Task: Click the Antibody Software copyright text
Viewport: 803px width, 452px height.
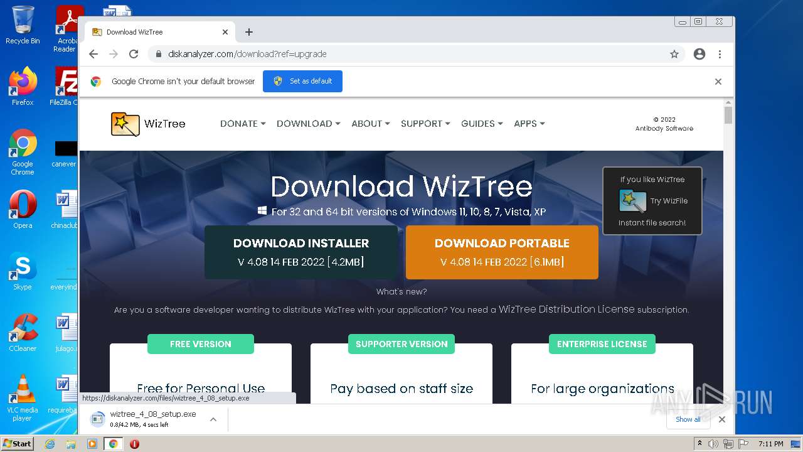Action: click(664, 124)
